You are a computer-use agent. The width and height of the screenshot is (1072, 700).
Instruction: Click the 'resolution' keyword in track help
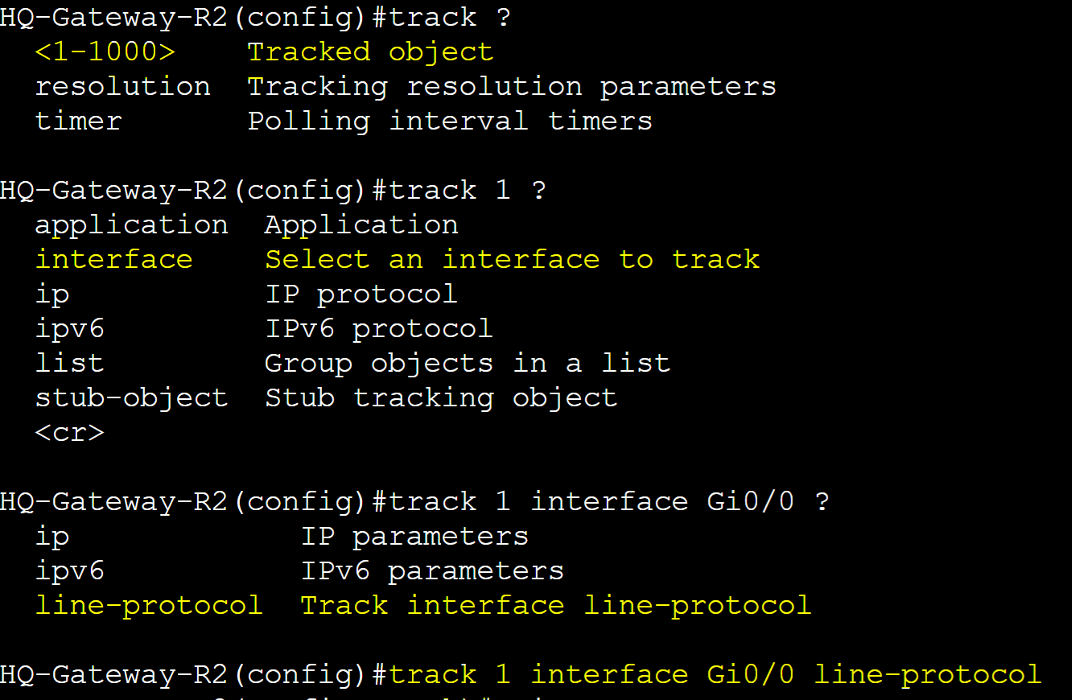(123, 87)
